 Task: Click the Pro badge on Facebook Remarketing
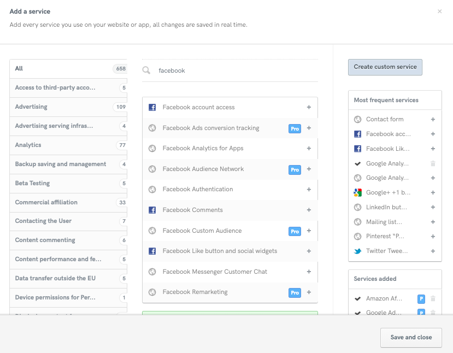295,292
